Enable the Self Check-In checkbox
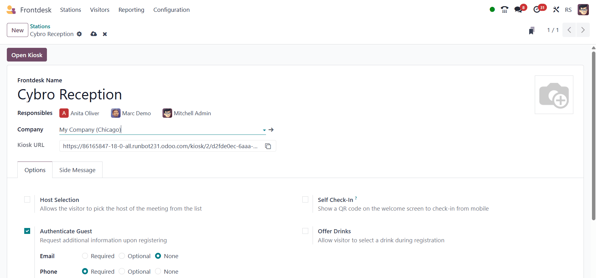The width and height of the screenshot is (596, 278). 305,199
